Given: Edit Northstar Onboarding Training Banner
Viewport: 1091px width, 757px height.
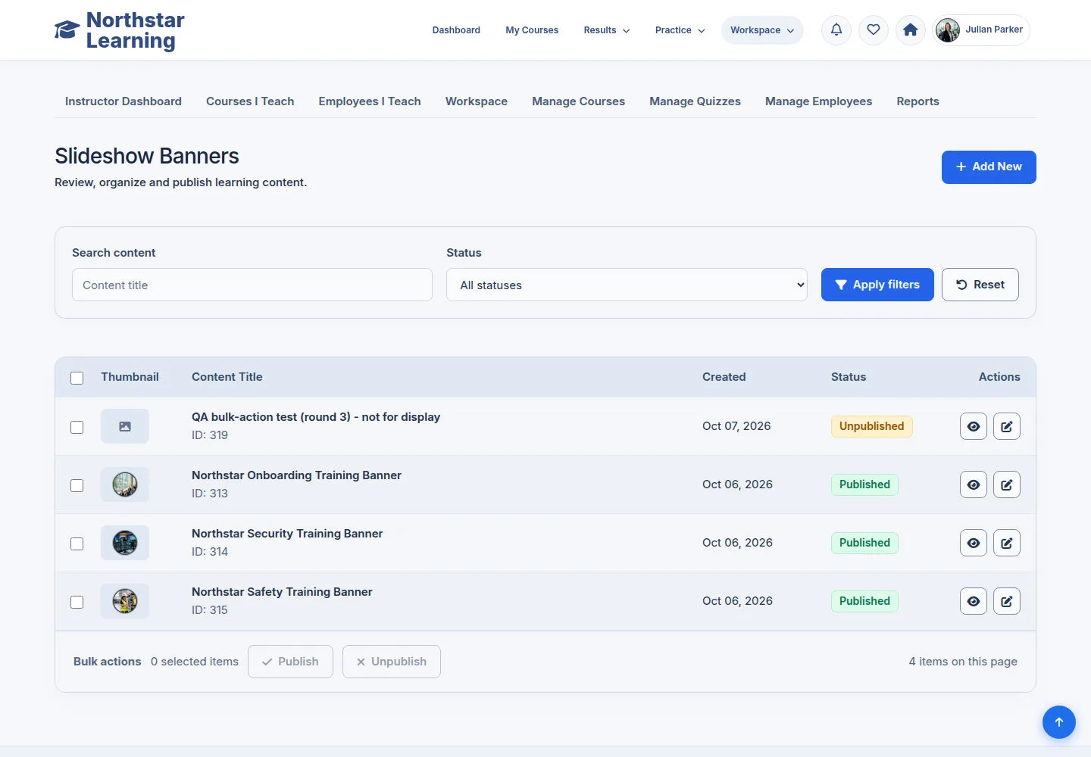Looking at the screenshot, I should pyautogui.click(x=1007, y=484).
